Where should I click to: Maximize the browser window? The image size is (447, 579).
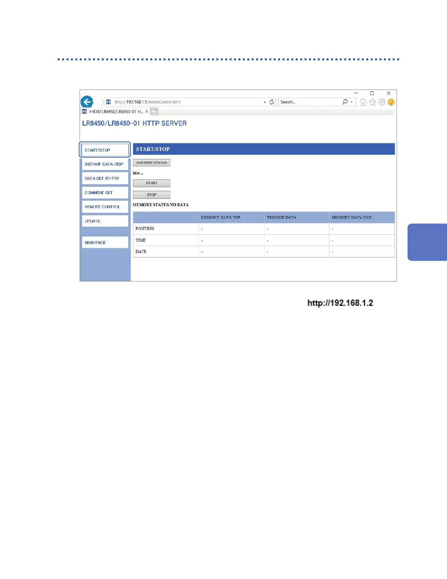[x=372, y=93]
